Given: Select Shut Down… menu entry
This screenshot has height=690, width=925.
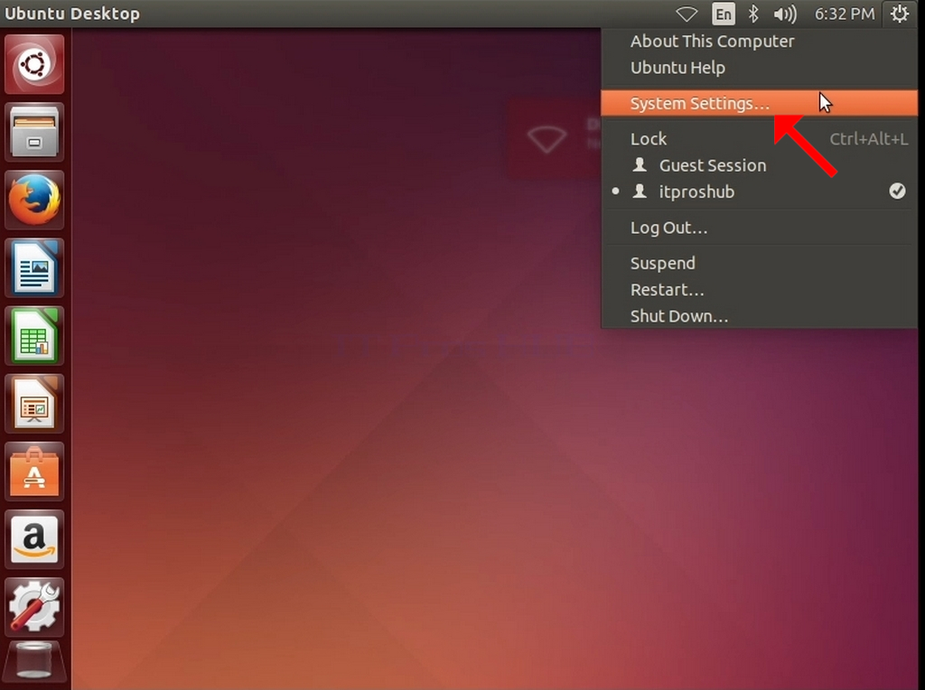Looking at the screenshot, I should [759, 316].
